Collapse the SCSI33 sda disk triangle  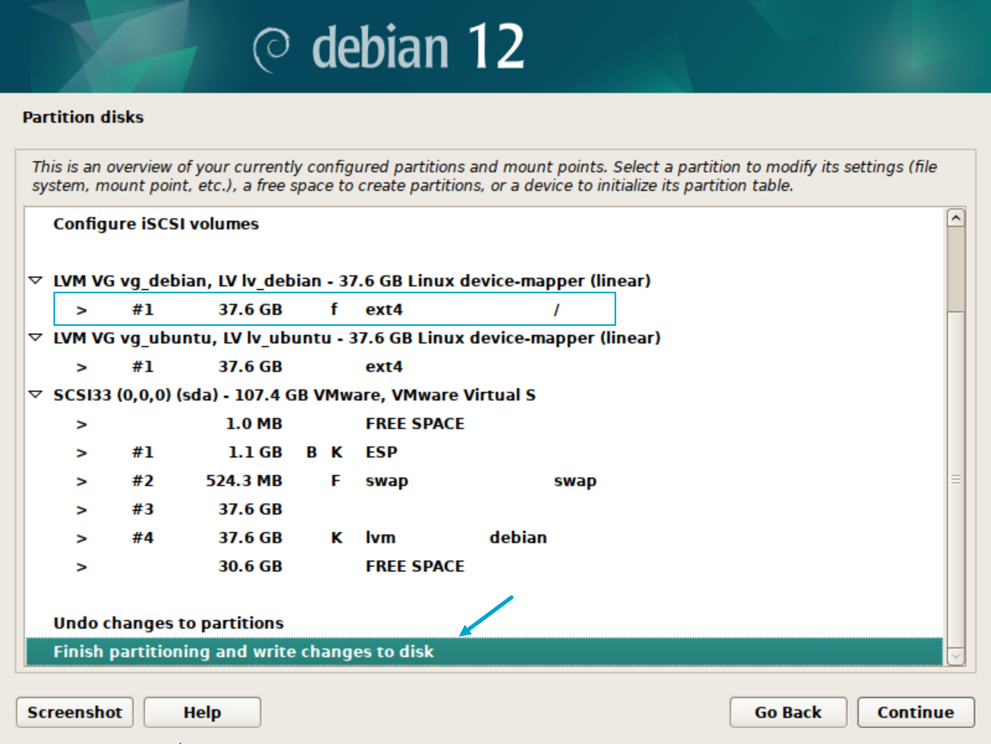35,394
